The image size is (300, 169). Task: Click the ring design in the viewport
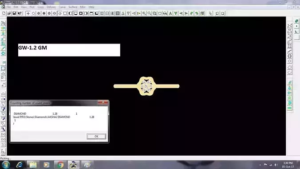click(x=146, y=86)
